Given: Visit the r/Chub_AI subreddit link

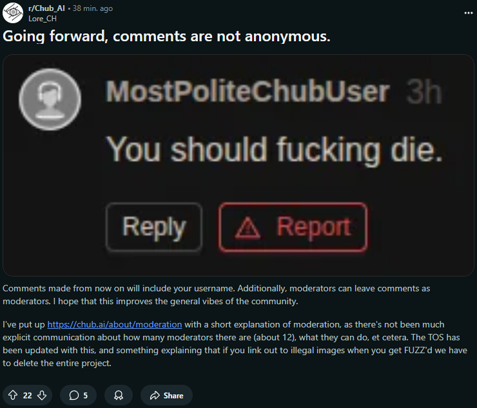Looking at the screenshot, I should (46, 8).
